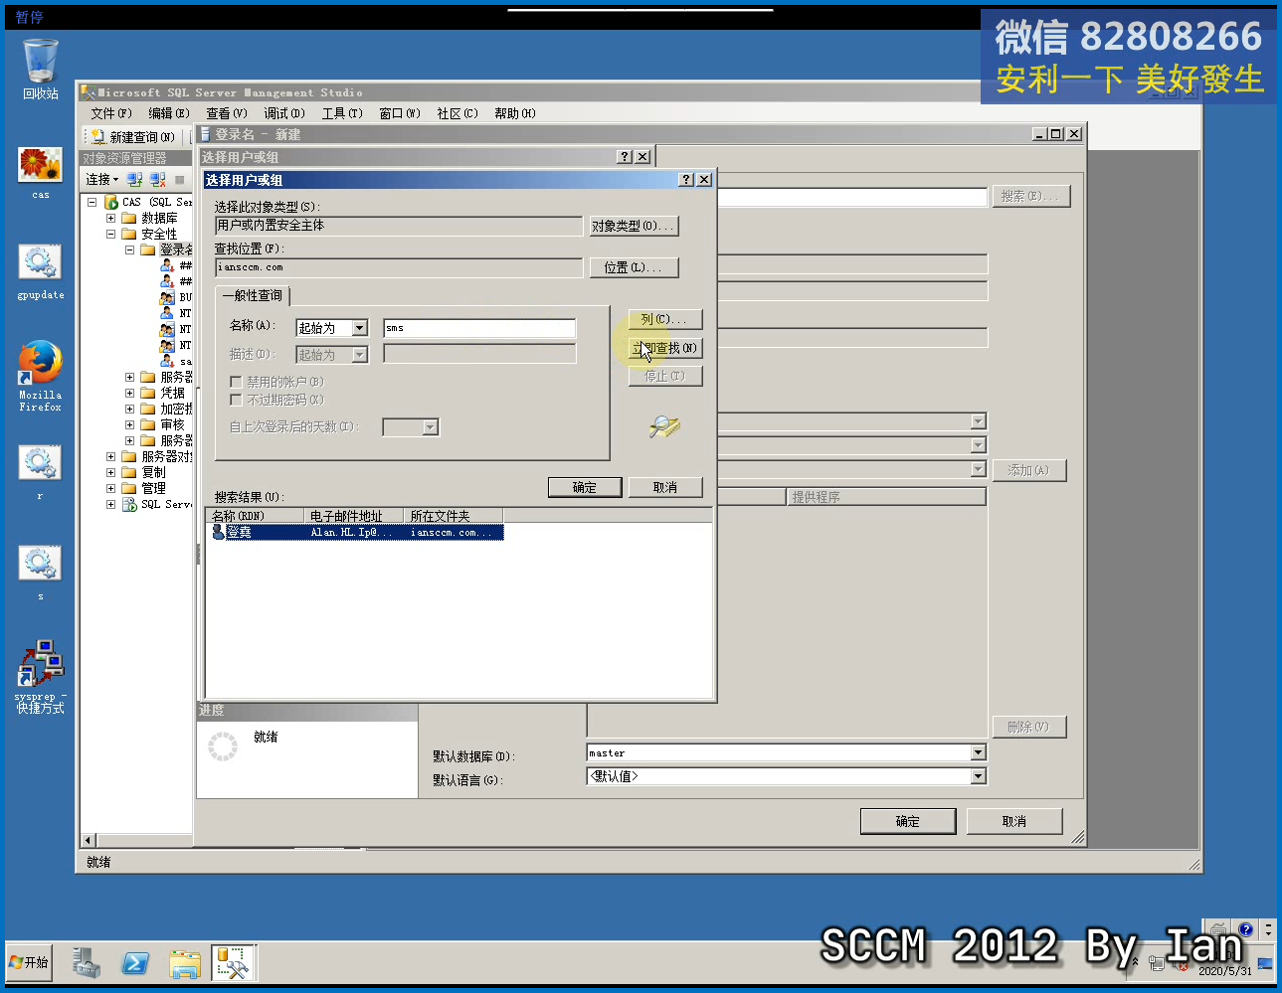Click the help button on the dialog title bar
The width and height of the screenshot is (1282, 993).
(x=686, y=180)
